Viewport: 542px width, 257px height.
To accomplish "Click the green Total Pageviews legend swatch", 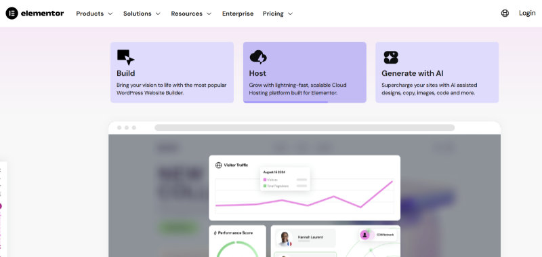I will click(265, 186).
